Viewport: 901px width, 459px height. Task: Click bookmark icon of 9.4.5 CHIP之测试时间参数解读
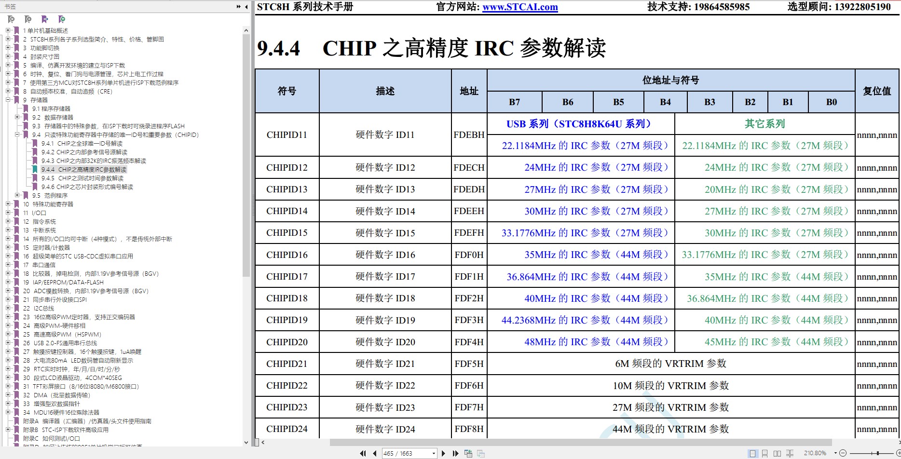pyautogui.click(x=34, y=178)
